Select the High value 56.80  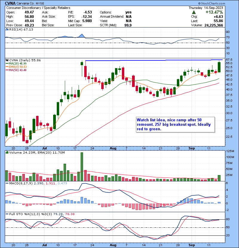[x=29, y=17]
